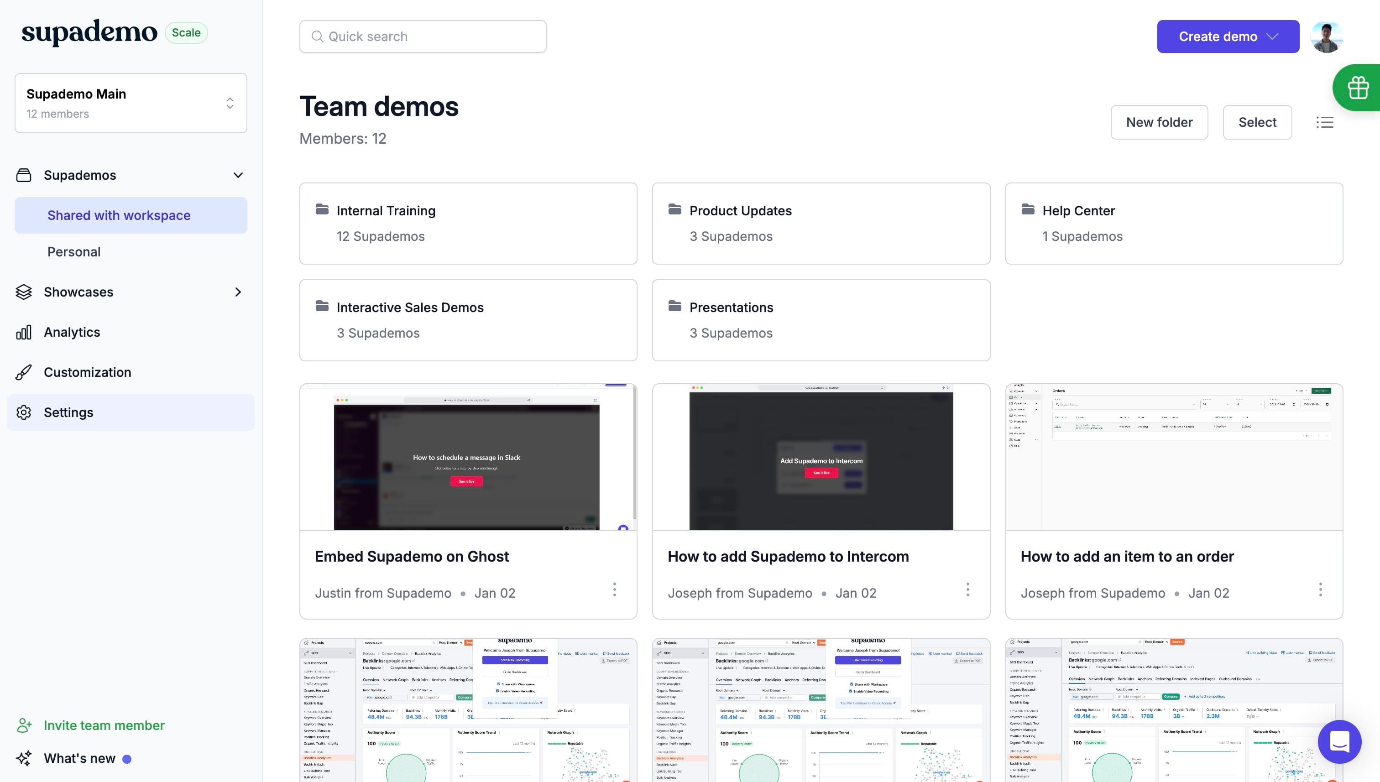The width and height of the screenshot is (1380, 782).
Task: Click the Help Center folder icon
Action: (x=1028, y=209)
